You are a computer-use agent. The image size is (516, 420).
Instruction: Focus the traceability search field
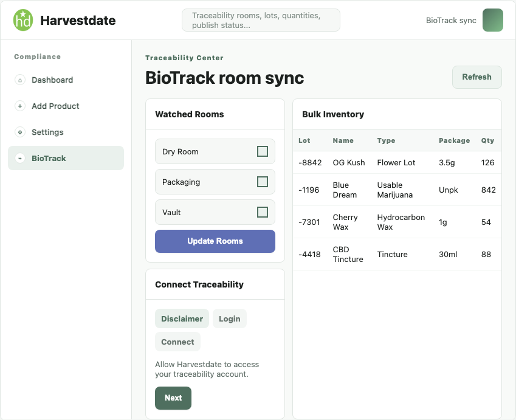tap(261, 20)
